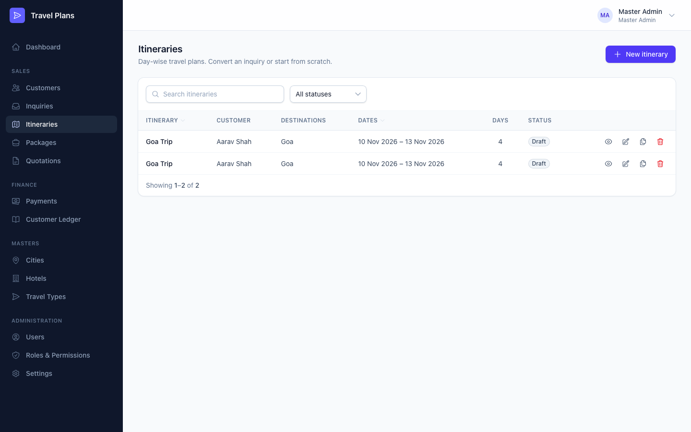691x432 pixels.
Task: Open Settings from the sidebar
Action: click(61, 373)
